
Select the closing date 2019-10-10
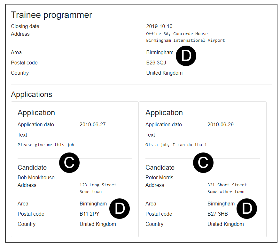pyautogui.click(x=159, y=26)
